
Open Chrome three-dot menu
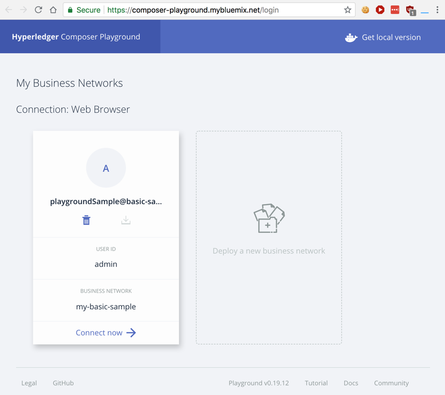click(x=438, y=10)
